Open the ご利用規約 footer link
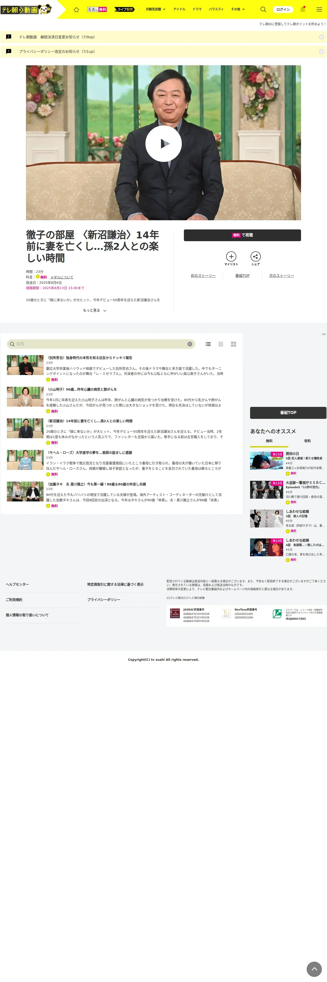The width and height of the screenshot is (327, 982). coord(14,600)
